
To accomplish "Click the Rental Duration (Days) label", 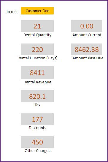I will tap(37, 58).
